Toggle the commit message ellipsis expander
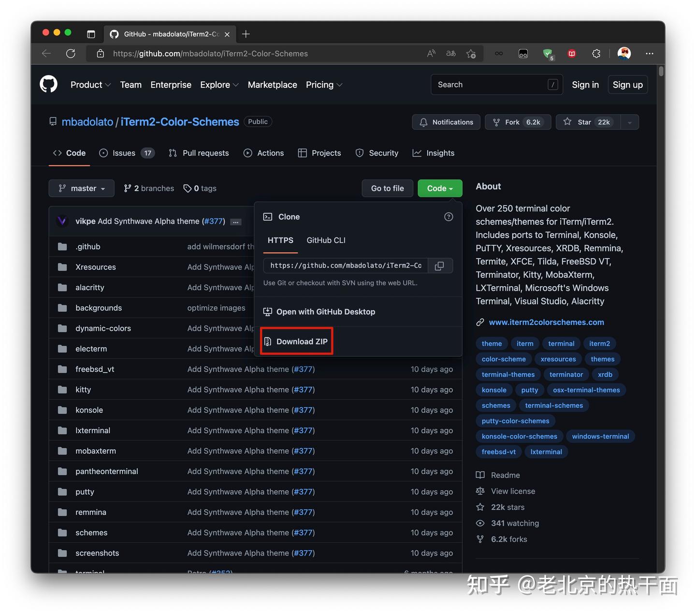The height and width of the screenshot is (614, 696). 235,221
